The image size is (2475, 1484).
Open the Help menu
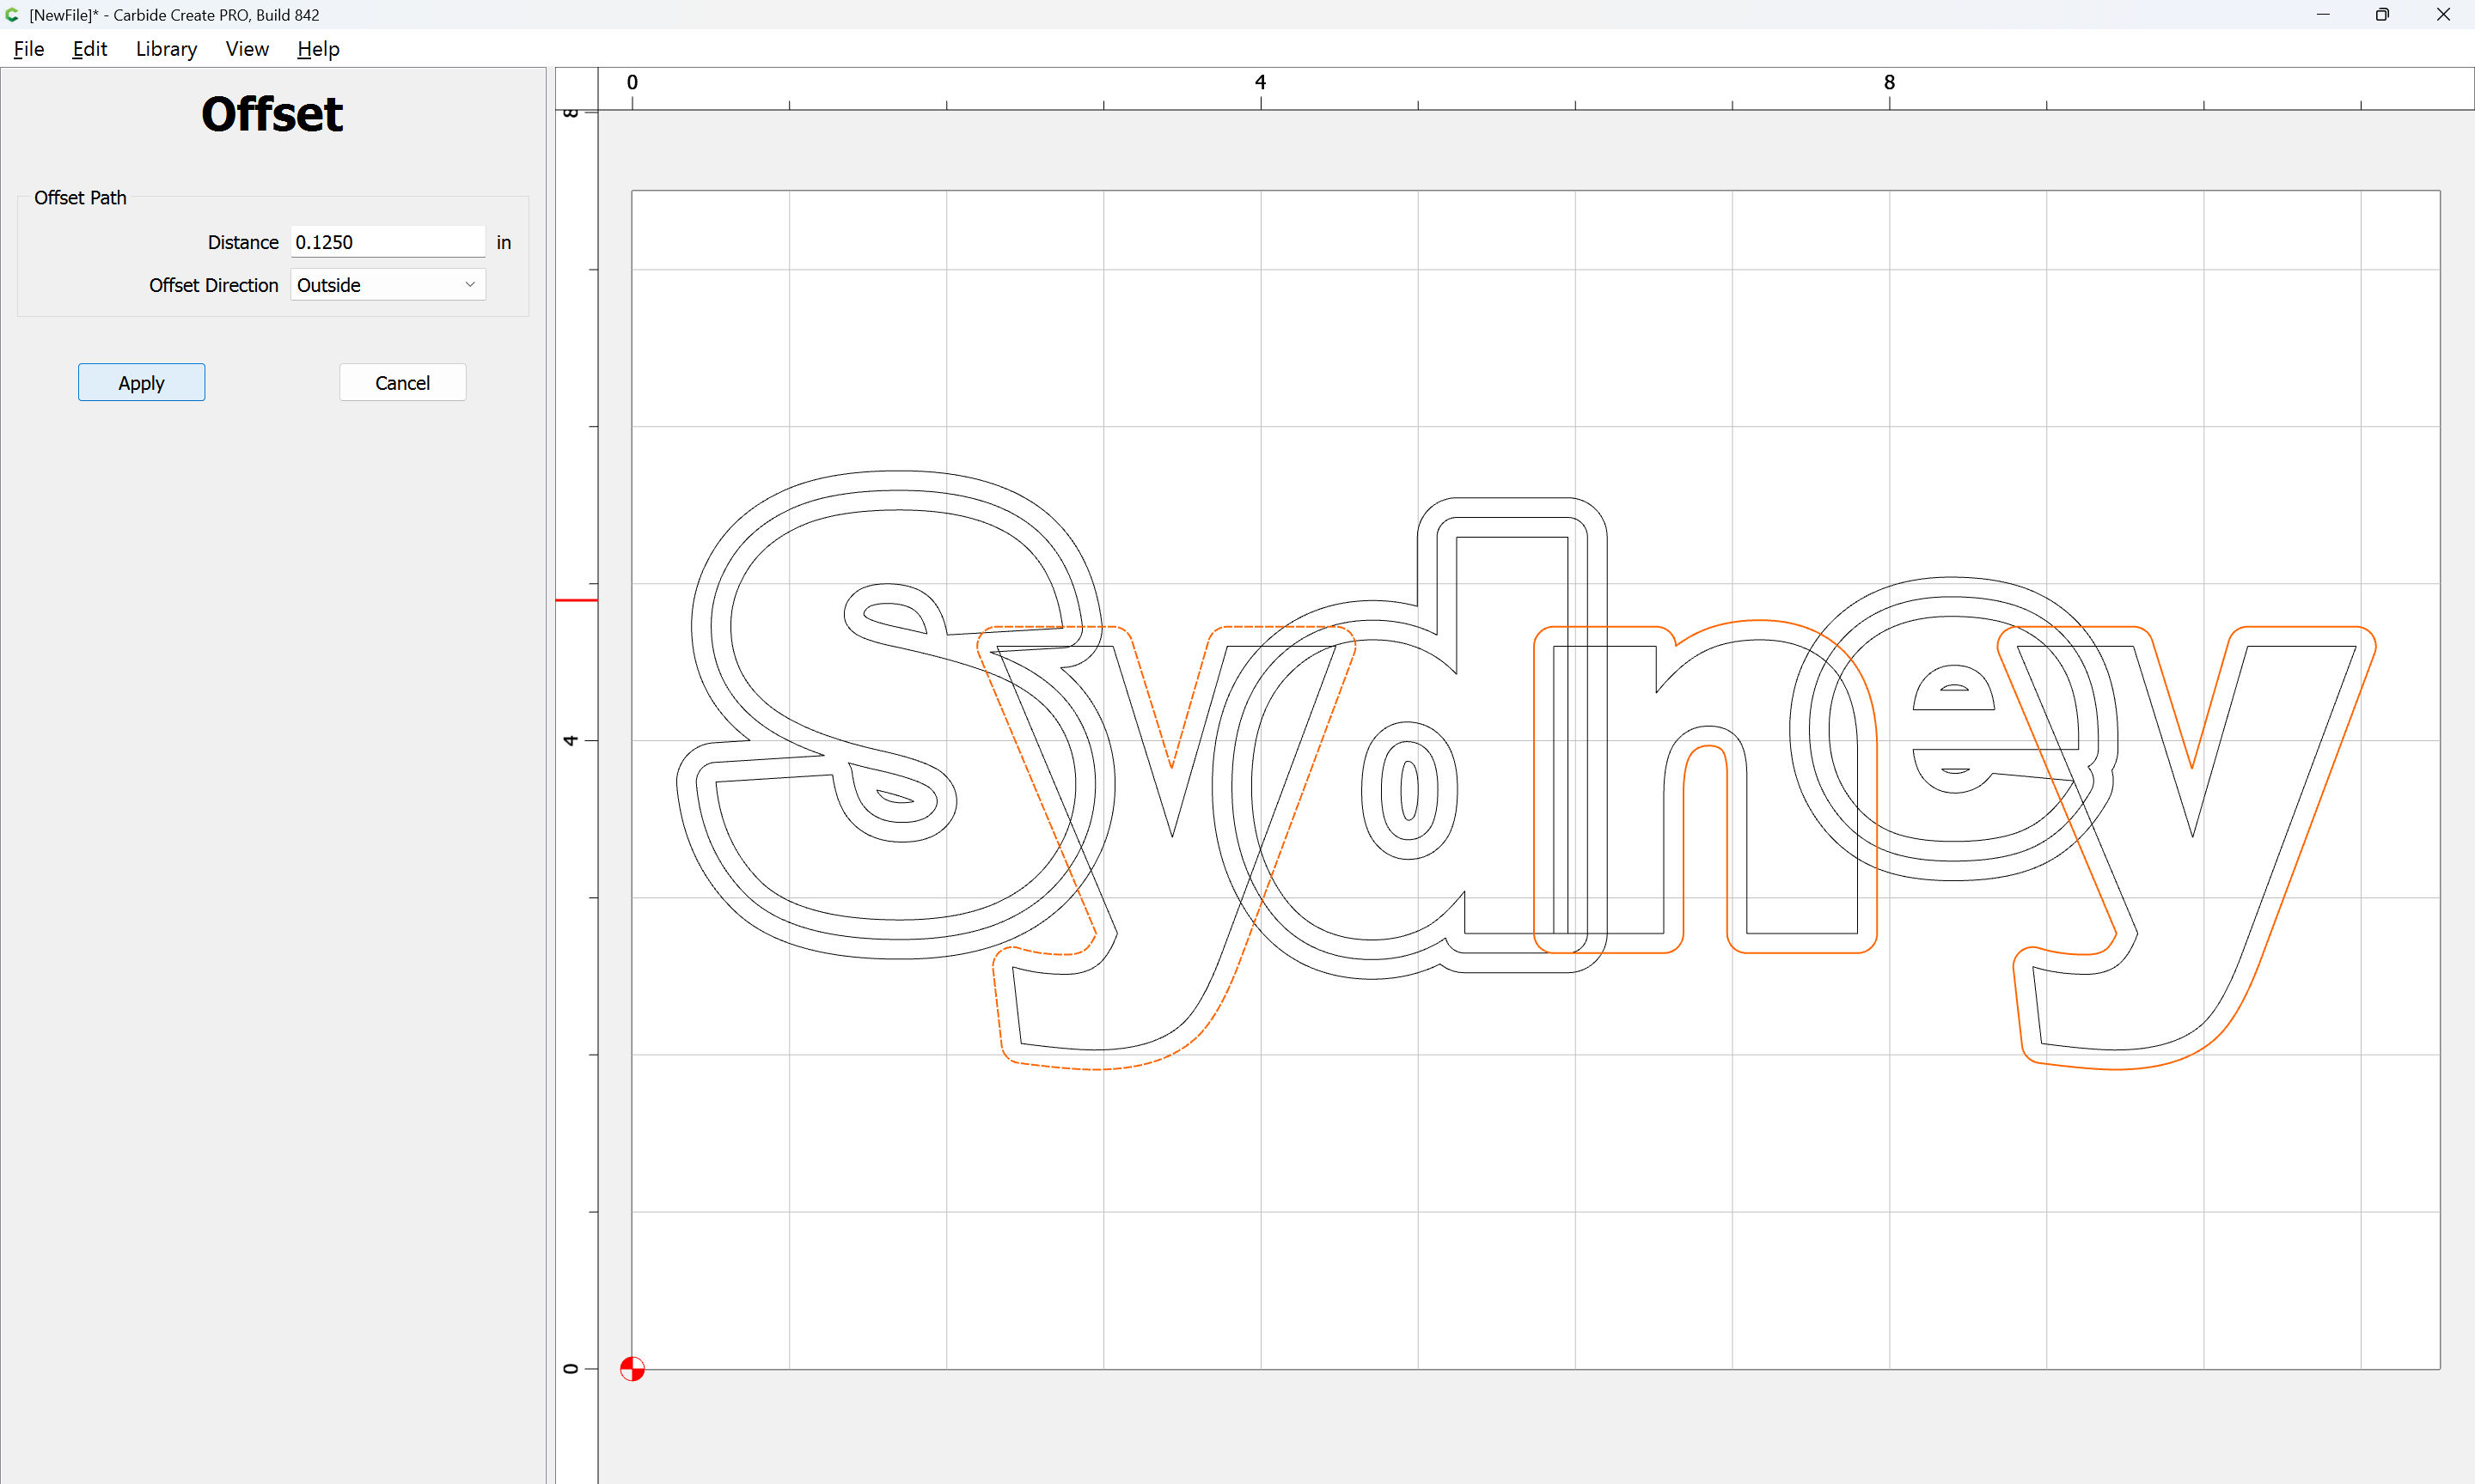tap(318, 49)
